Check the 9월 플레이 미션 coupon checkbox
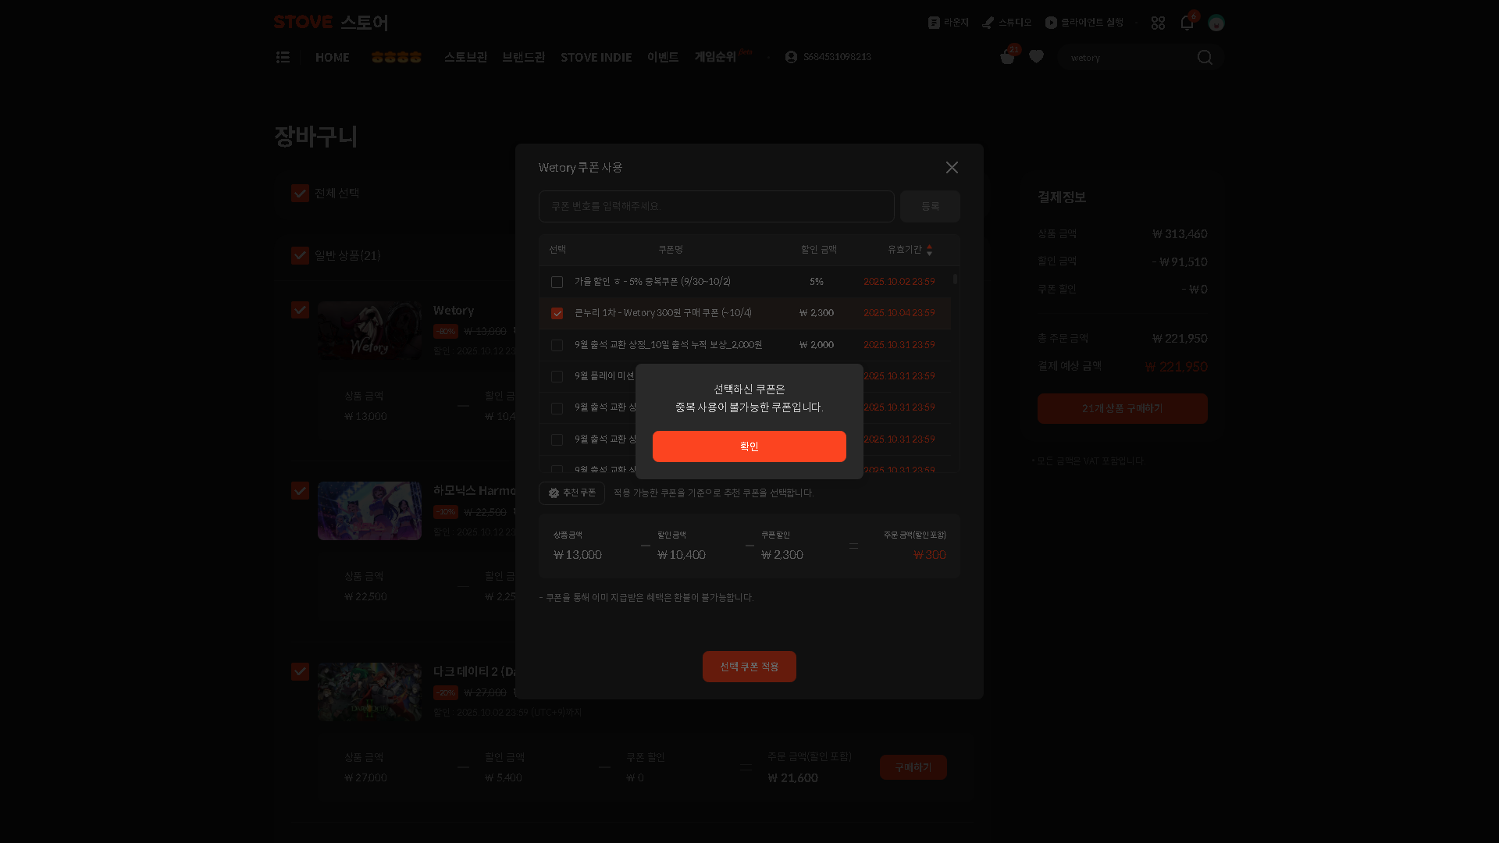This screenshot has height=843, width=1499. click(x=557, y=376)
